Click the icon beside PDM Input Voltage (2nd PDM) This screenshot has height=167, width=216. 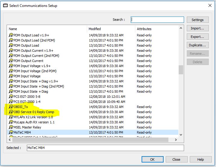tap(11, 71)
